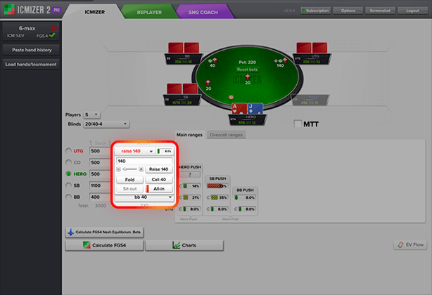Click the HERO PUSH question mark range box
Image resolution: width=432 pixels, height=295 pixels.
(190, 175)
